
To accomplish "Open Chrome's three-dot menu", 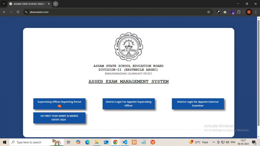I will [x=256, y=12].
